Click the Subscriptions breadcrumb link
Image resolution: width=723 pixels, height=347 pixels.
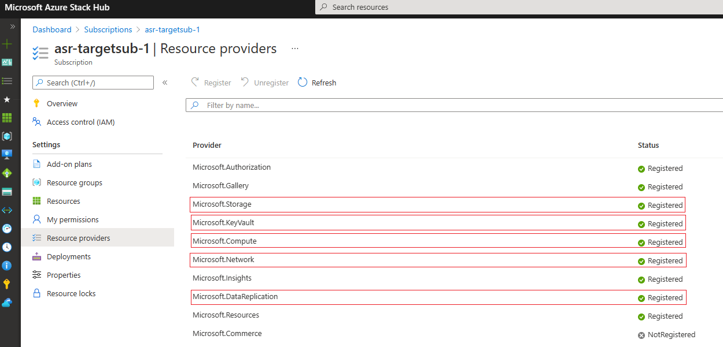(x=108, y=29)
